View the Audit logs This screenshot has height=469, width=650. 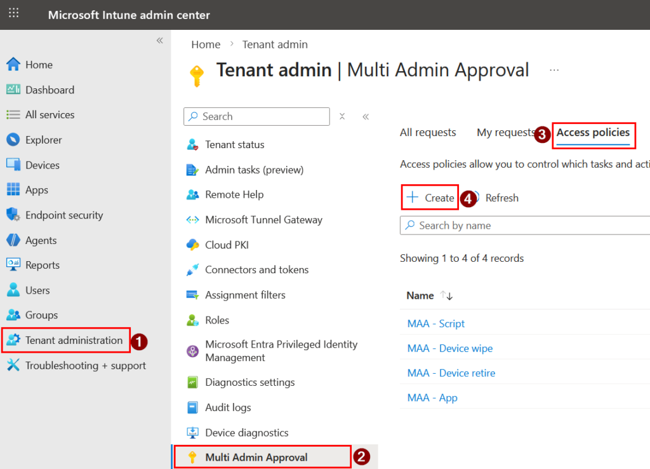(x=227, y=407)
